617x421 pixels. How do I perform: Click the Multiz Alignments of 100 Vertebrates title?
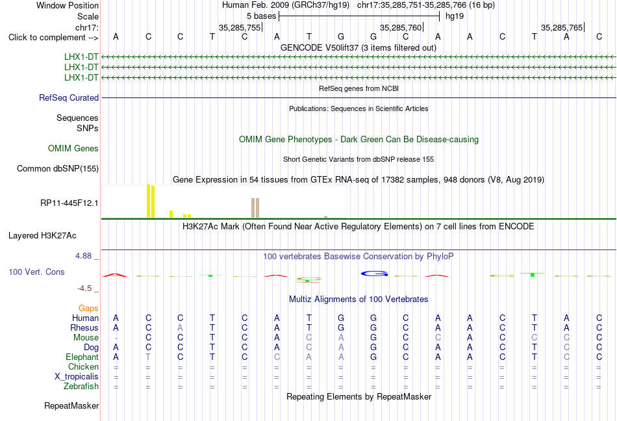(359, 299)
